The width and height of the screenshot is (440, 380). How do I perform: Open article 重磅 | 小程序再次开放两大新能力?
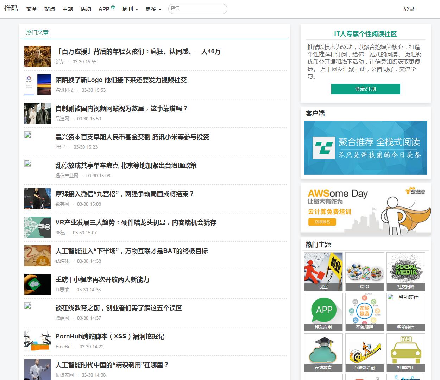[x=102, y=279]
